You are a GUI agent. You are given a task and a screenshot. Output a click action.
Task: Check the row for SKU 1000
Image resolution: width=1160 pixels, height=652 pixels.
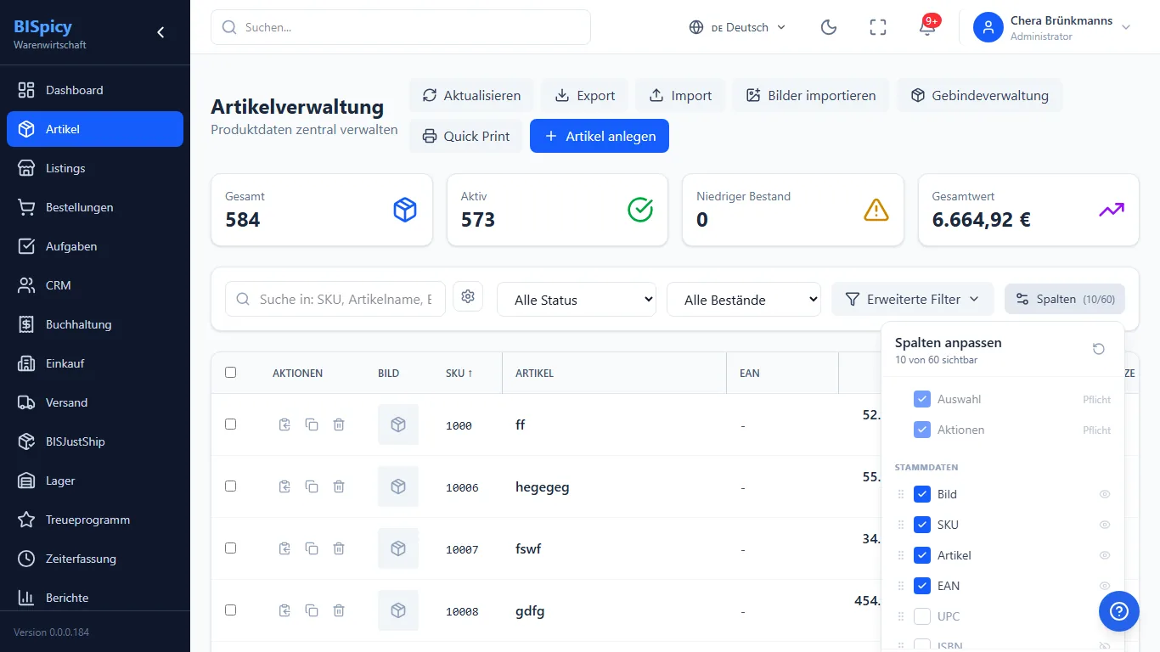click(x=230, y=424)
